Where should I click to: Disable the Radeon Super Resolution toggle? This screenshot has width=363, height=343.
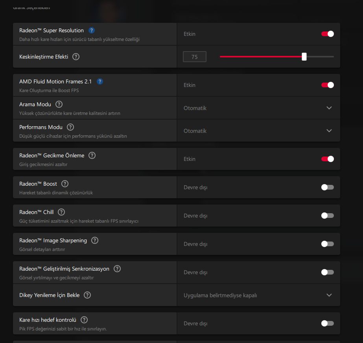click(328, 34)
